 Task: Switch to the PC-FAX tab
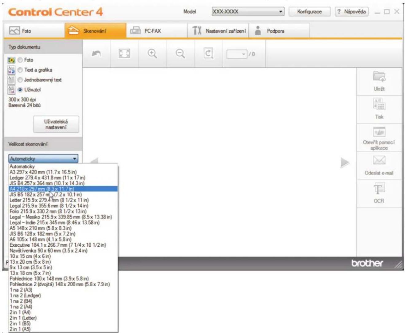157,31
